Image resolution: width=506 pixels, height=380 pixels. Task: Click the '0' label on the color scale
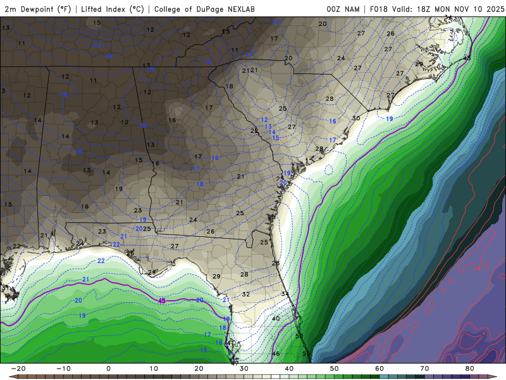pos(108,369)
